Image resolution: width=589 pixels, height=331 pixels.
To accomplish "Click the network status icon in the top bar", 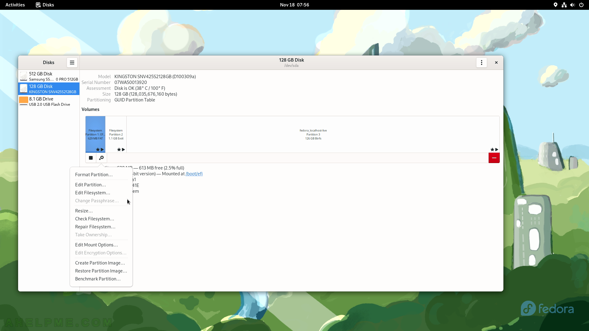I will click(564, 5).
